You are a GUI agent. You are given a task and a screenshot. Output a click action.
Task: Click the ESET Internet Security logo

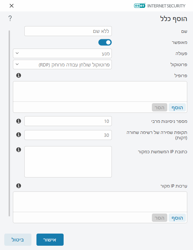[x=159, y=6]
